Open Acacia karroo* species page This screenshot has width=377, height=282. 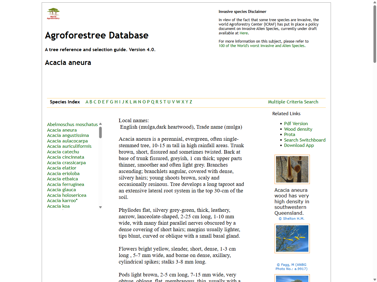62,201
